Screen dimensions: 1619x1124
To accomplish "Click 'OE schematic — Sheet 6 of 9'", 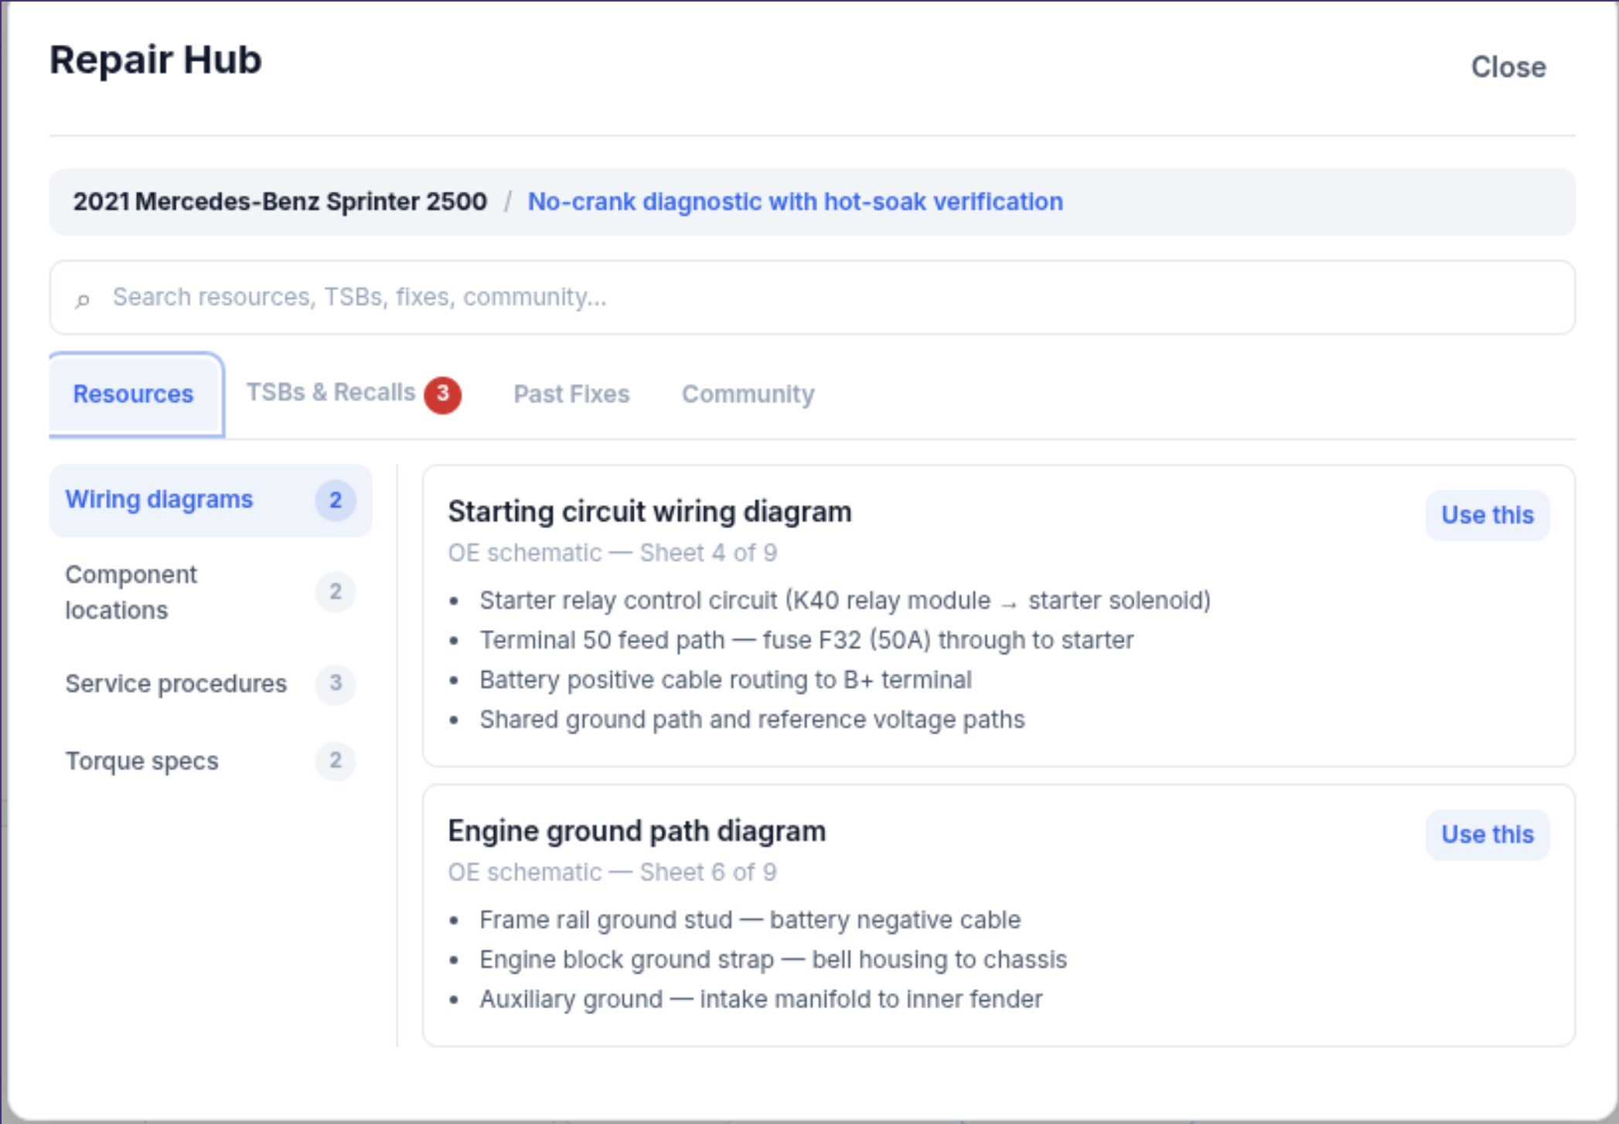I will tap(612, 873).
